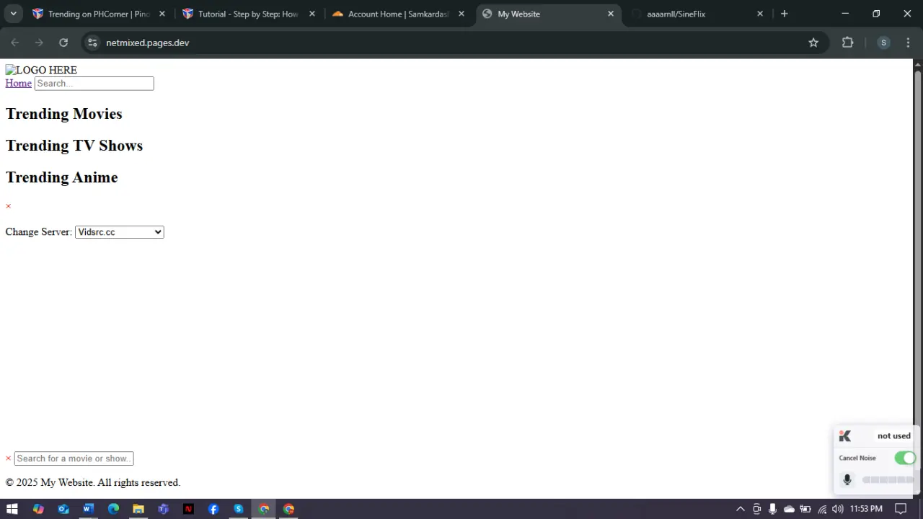This screenshot has height=519, width=923.
Task: Click the browser Forward arrow
Action: (x=39, y=43)
